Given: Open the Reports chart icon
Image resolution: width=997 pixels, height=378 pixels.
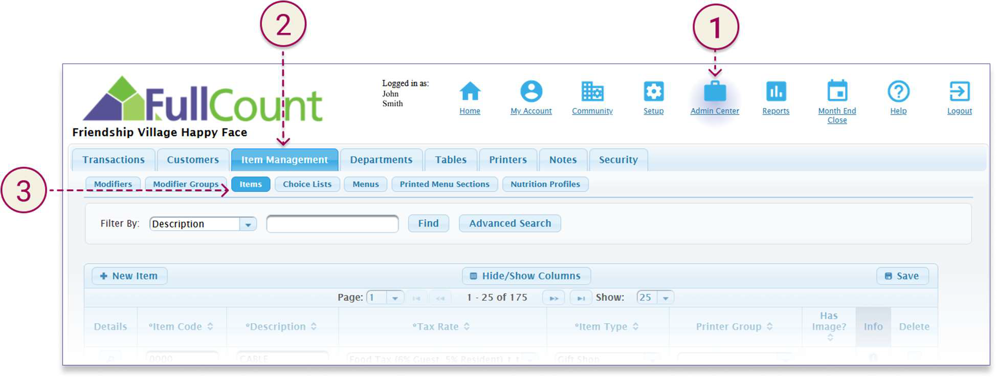Looking at the screenshot, I should point(776,92).
